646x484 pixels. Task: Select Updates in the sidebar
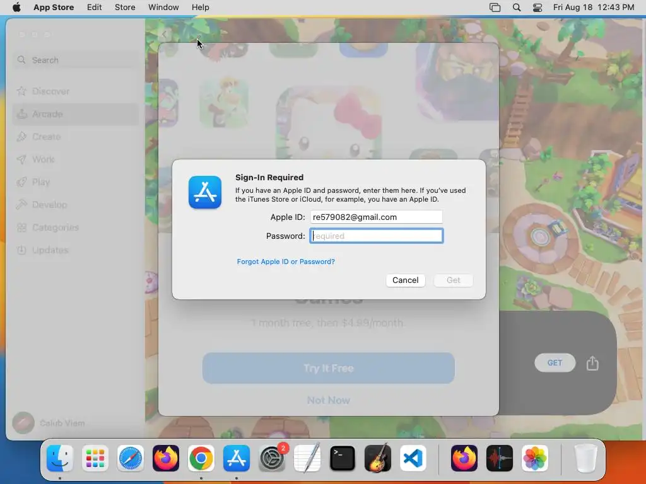[76, 250]
